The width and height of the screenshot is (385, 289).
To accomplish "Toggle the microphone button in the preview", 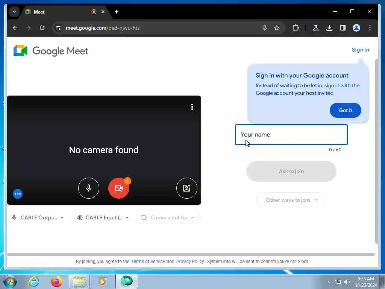I will 89,188.
